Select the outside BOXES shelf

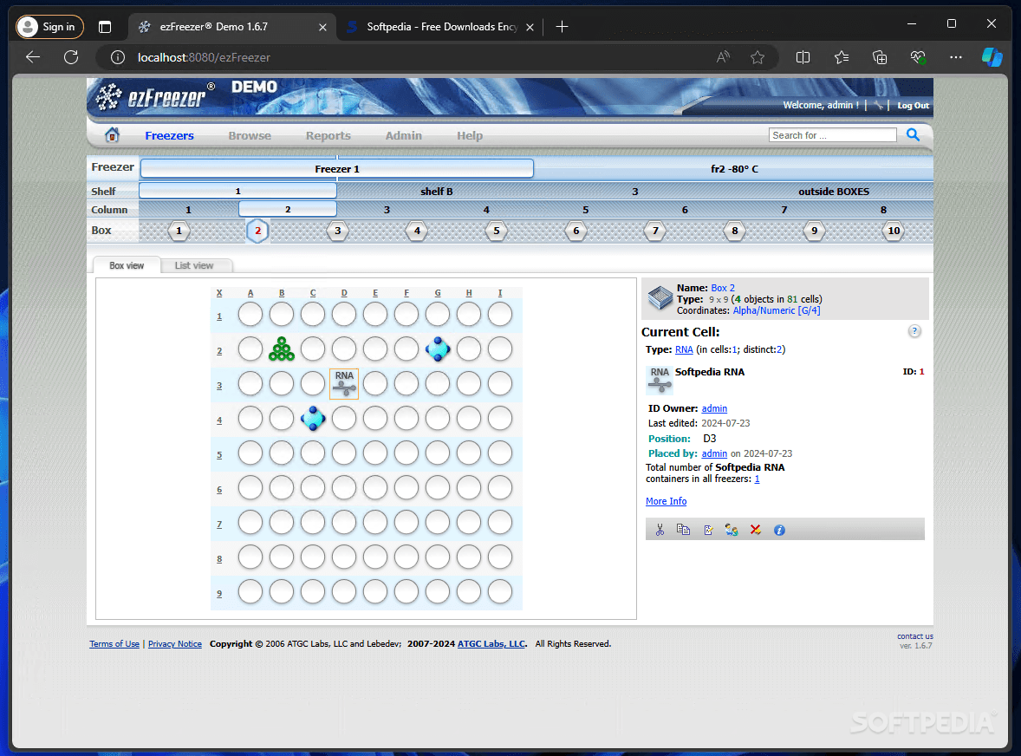click(x=834, y=192)
